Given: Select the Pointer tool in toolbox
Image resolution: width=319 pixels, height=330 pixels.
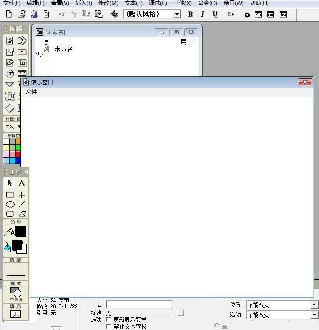Looking at the screenshot, I should (x=10, y=183).
